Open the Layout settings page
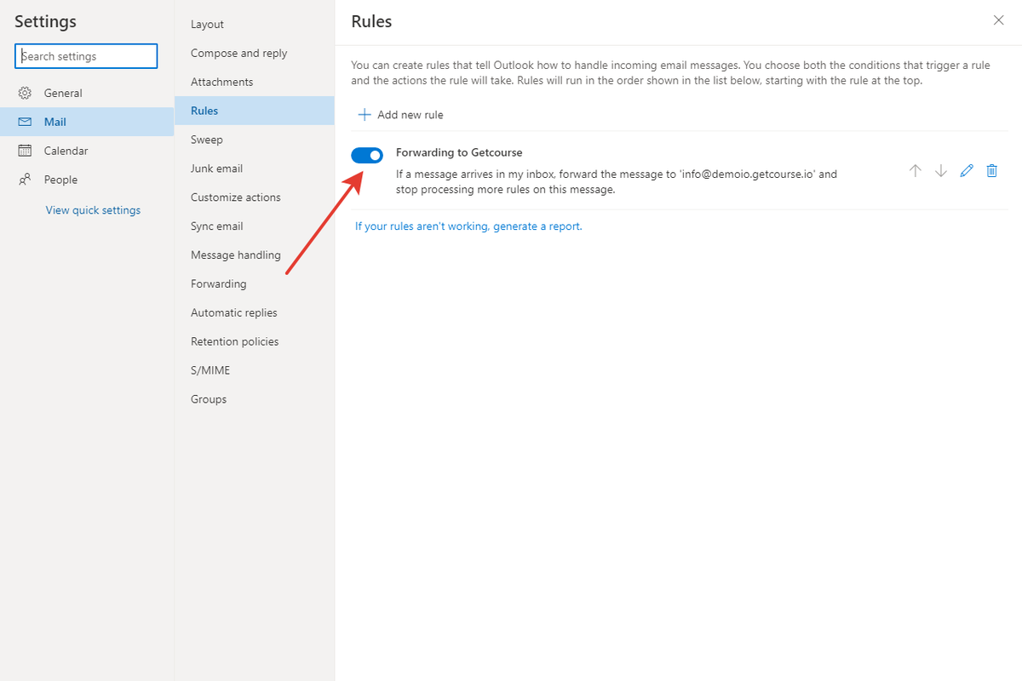Viewport: 1022px width, 681px height. pos(255,25)
